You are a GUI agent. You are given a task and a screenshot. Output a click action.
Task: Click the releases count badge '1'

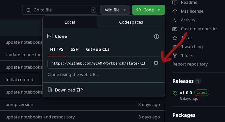pyautogui.click(x=198, y=82)
